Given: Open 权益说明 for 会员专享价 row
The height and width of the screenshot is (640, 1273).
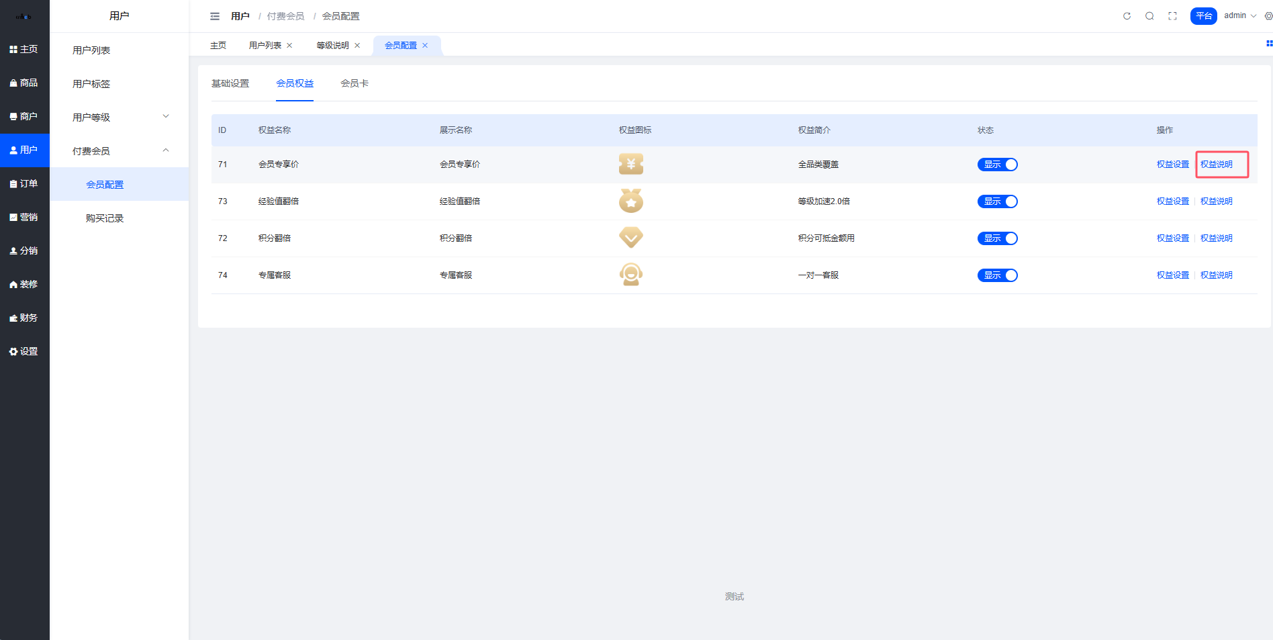Looking at the screenshot, I should point(1216,165).
